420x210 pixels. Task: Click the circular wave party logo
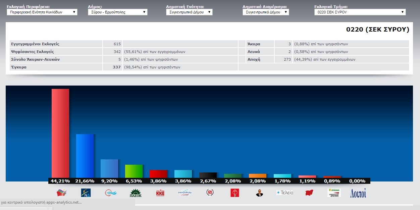(x=110, y=193)
